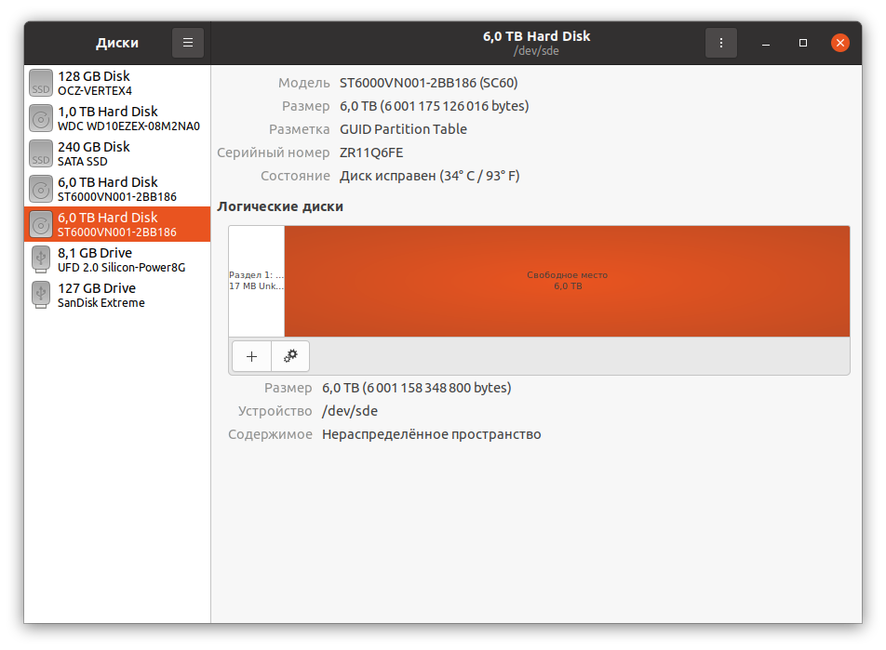886x650 pixels.
Task: Choose the 127 GB SanDisk Extreme drive icon
Action: pos(41,295)
